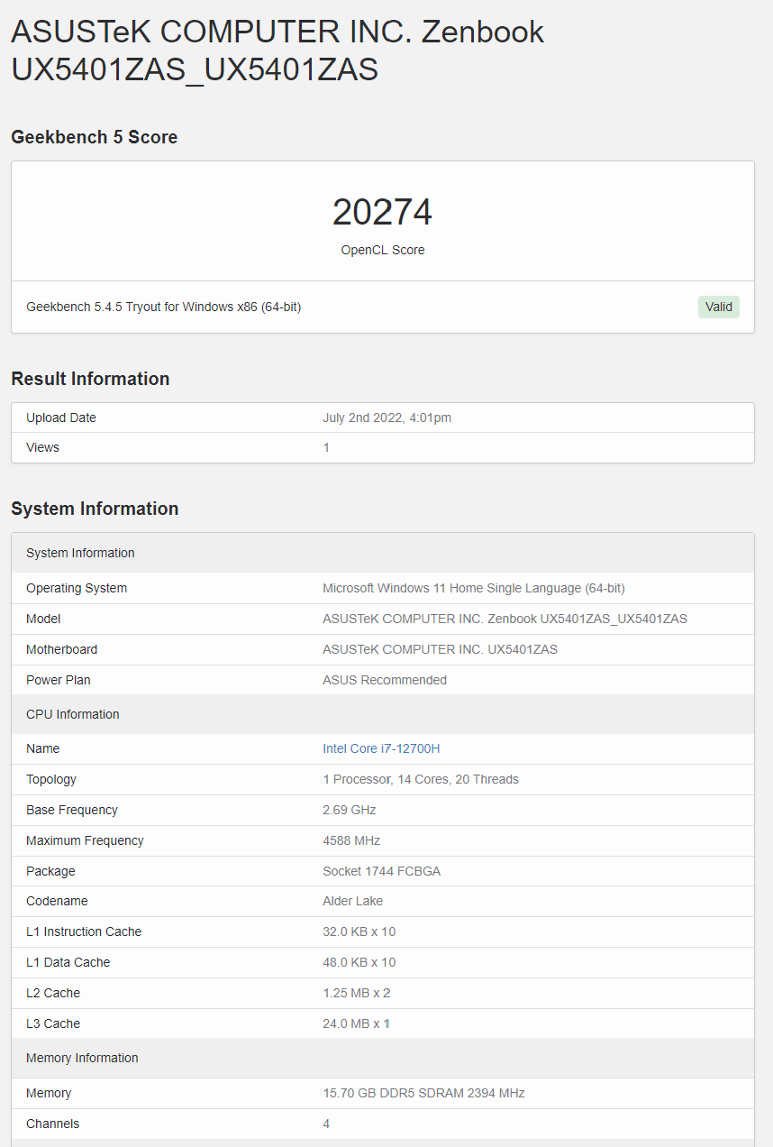Click the Result Information heading
This screenshot has height=1147, width=773.
[x=90, y=379]
